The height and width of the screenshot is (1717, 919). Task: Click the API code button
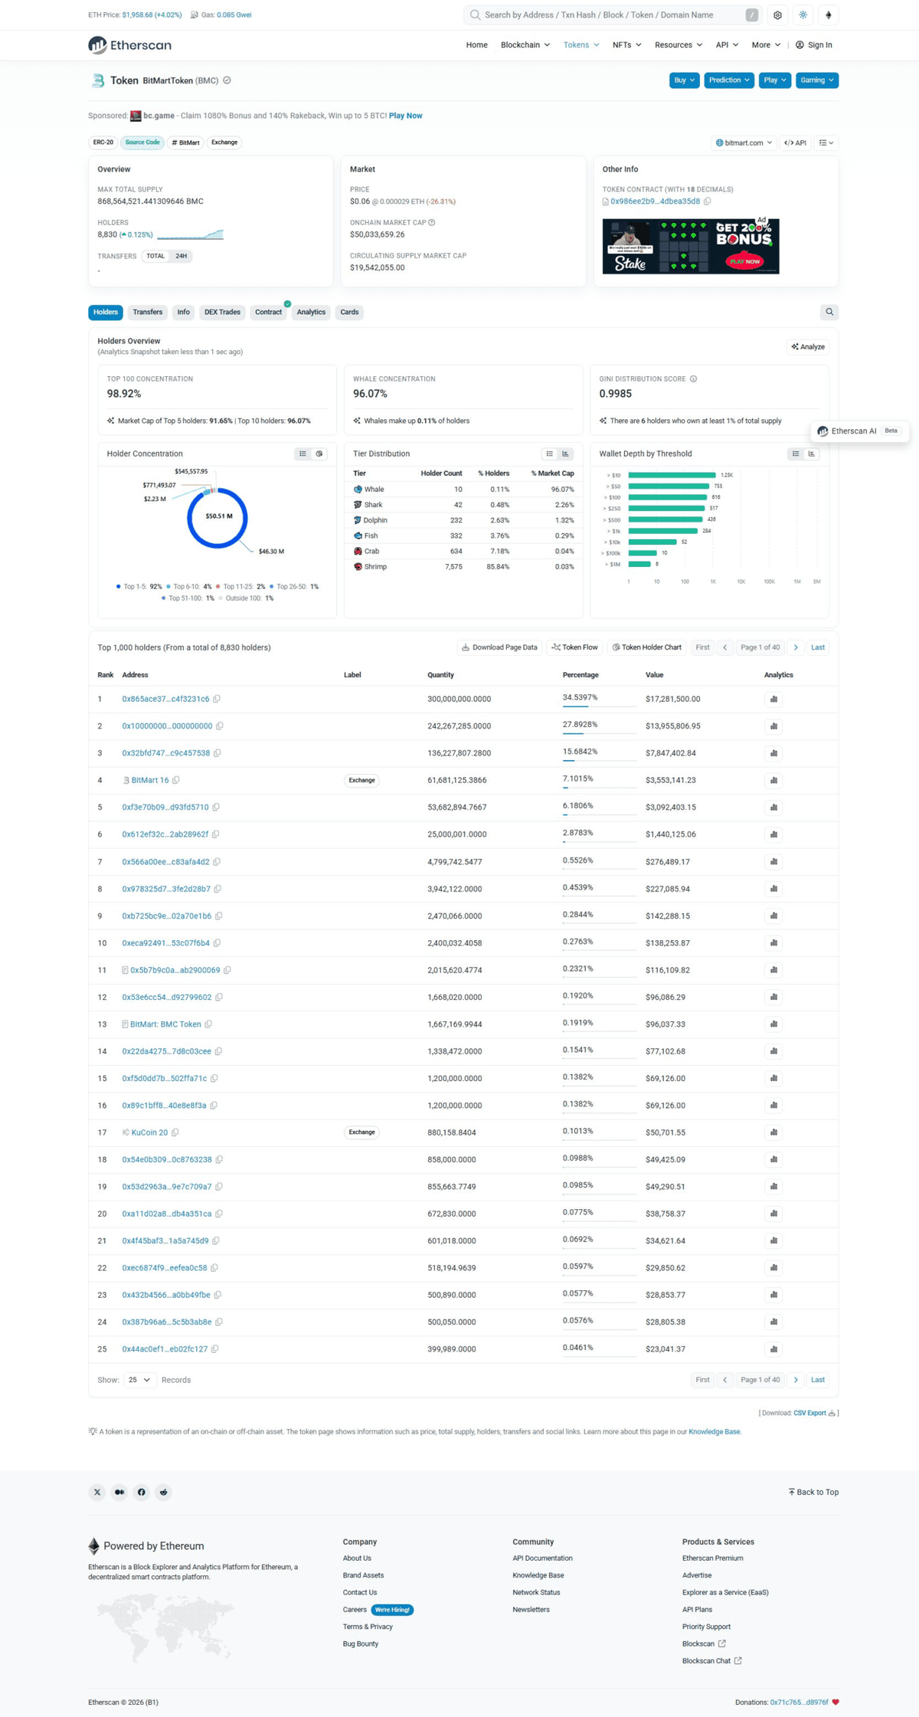click(796, 143)
